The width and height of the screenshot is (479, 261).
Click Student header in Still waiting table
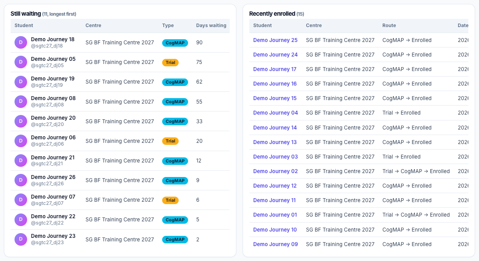(x=24, y=26)
